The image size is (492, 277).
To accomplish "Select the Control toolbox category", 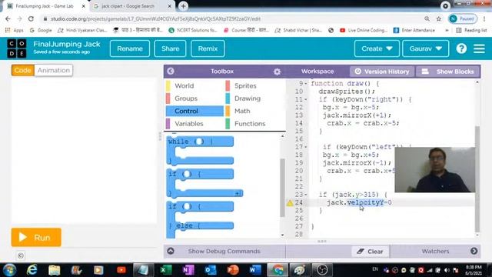I will [194, 111].
